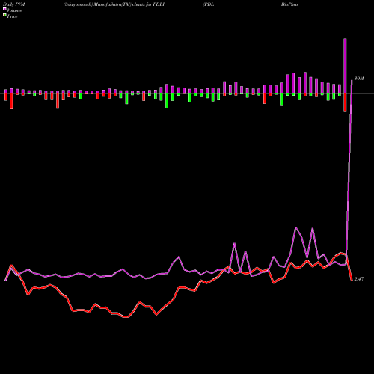This screenshot has width=374, height=374.
Task: Click the '2.47' price value label
Action: 359,279
